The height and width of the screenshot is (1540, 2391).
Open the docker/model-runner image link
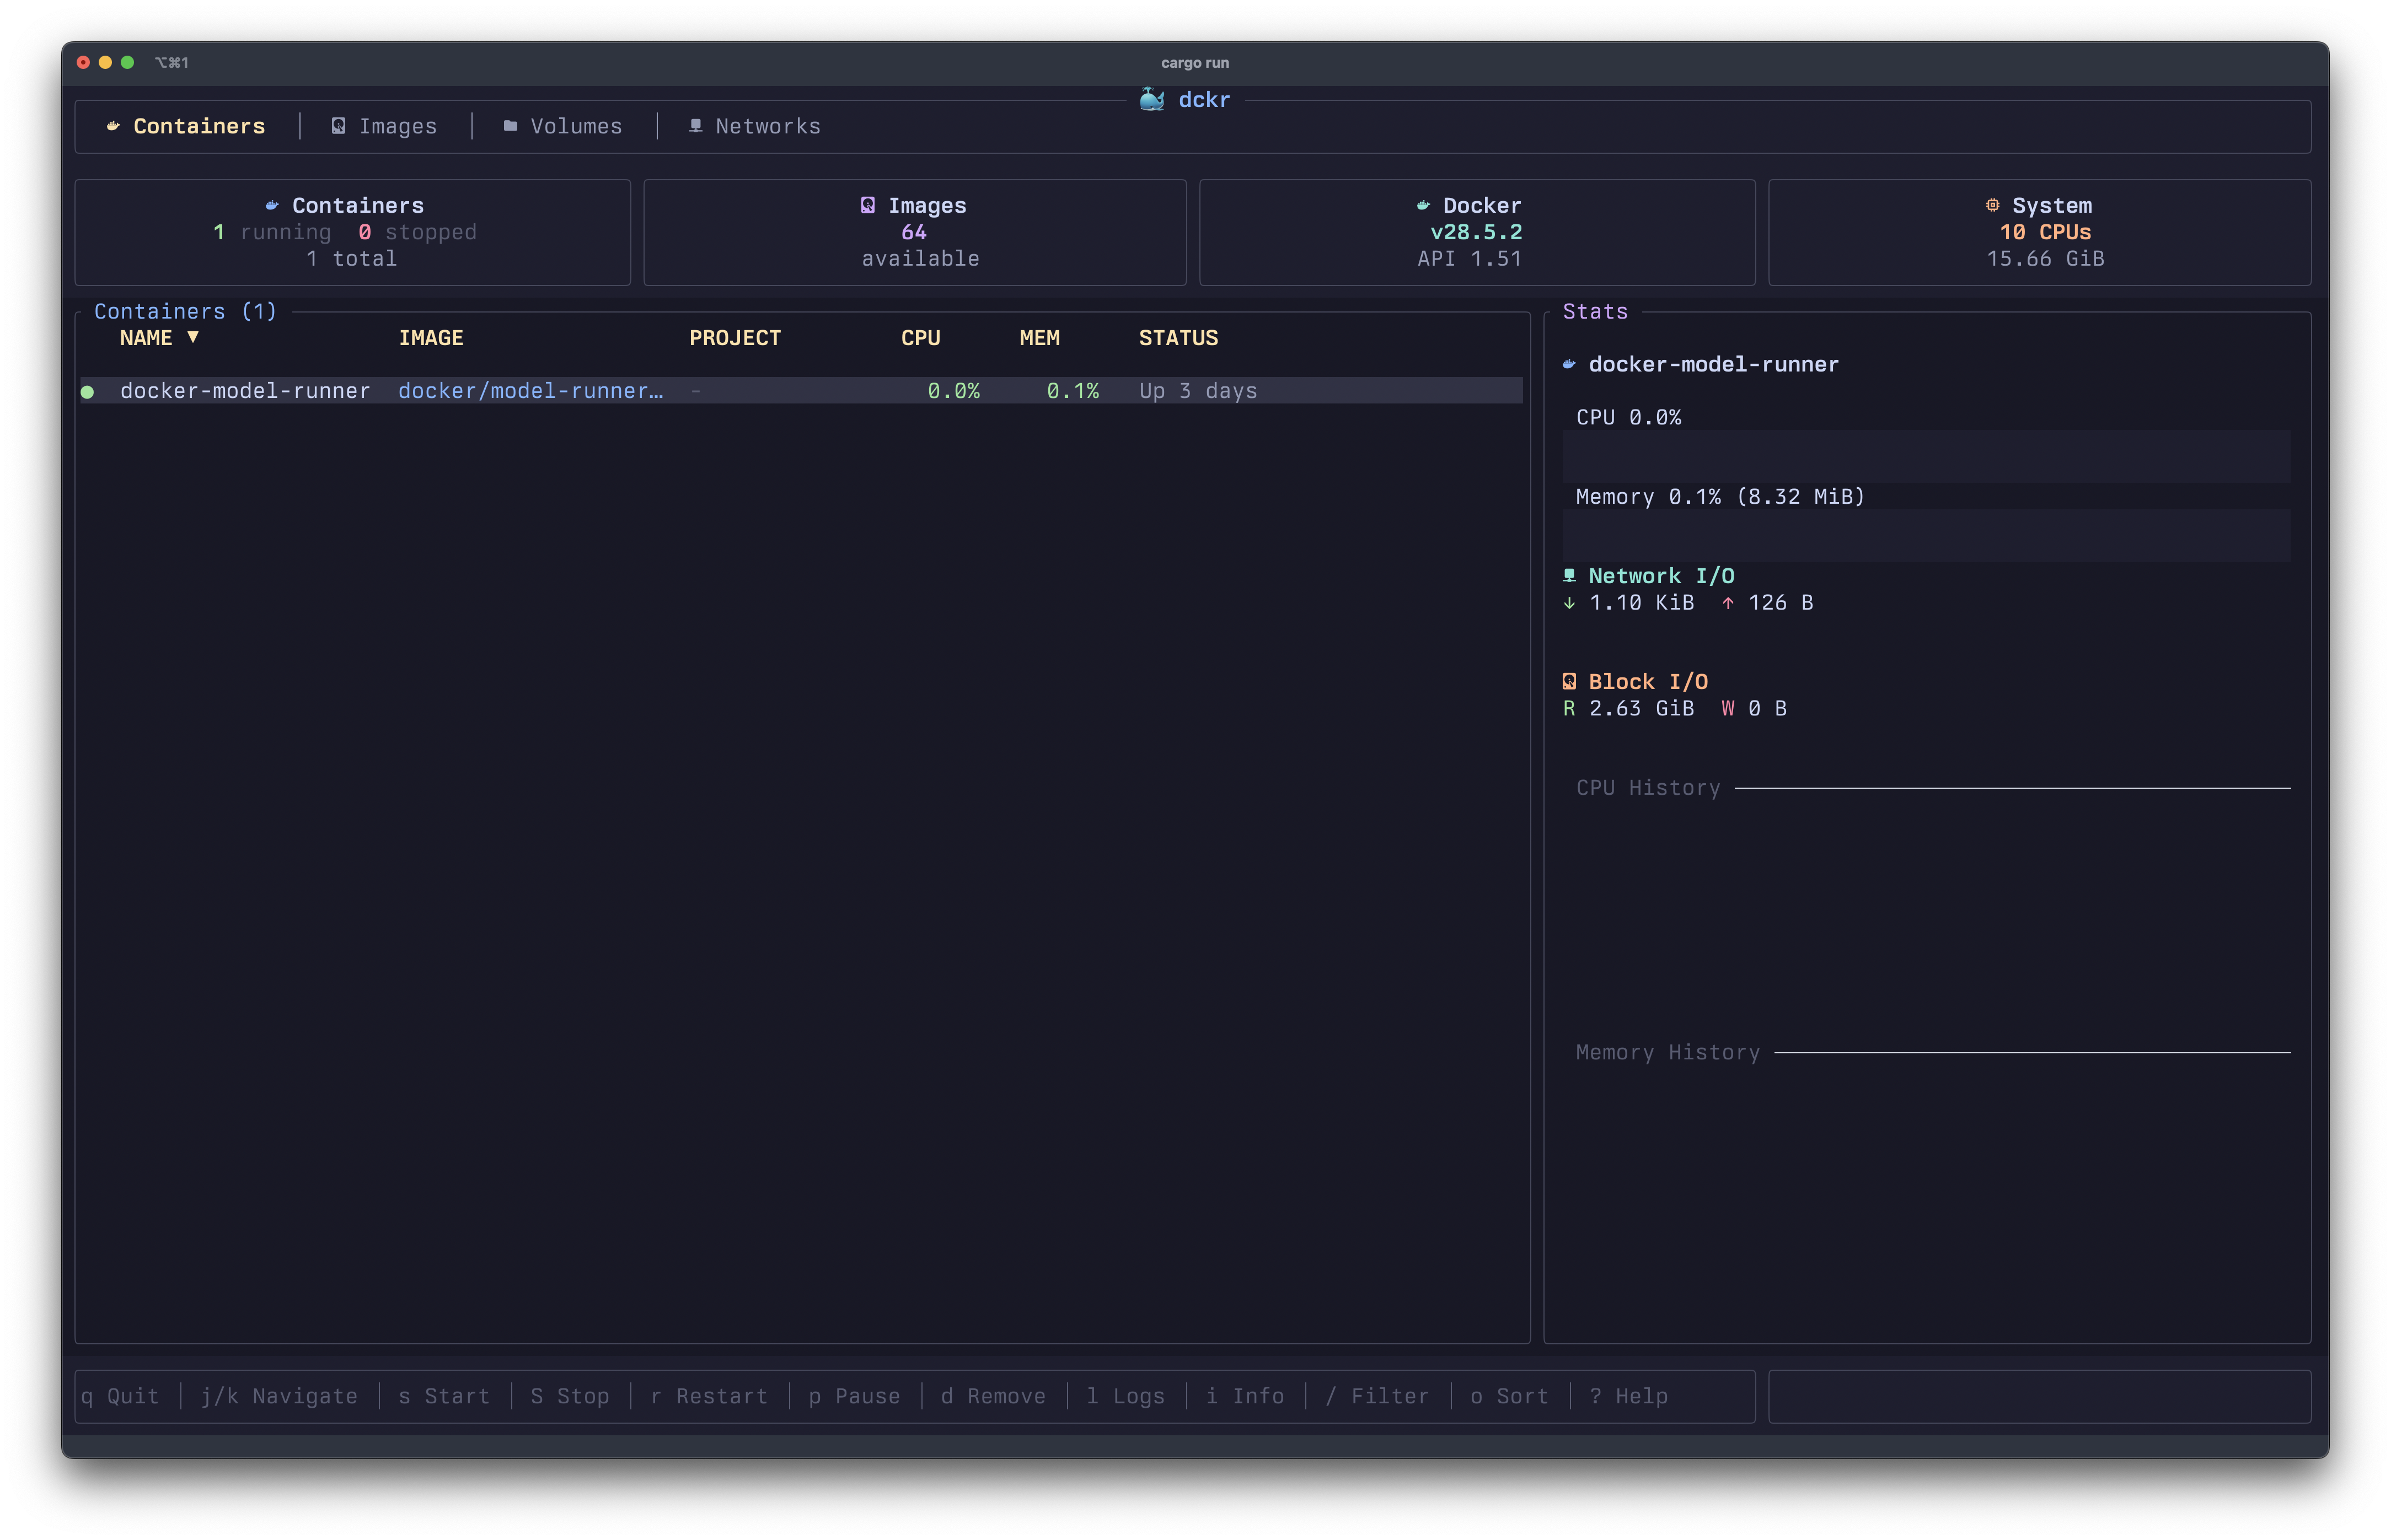tap(530, 391)
